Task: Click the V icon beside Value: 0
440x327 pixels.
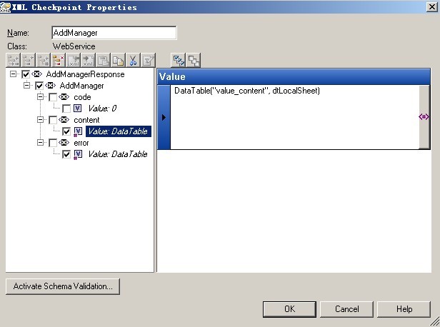Action: click(77, 109)
